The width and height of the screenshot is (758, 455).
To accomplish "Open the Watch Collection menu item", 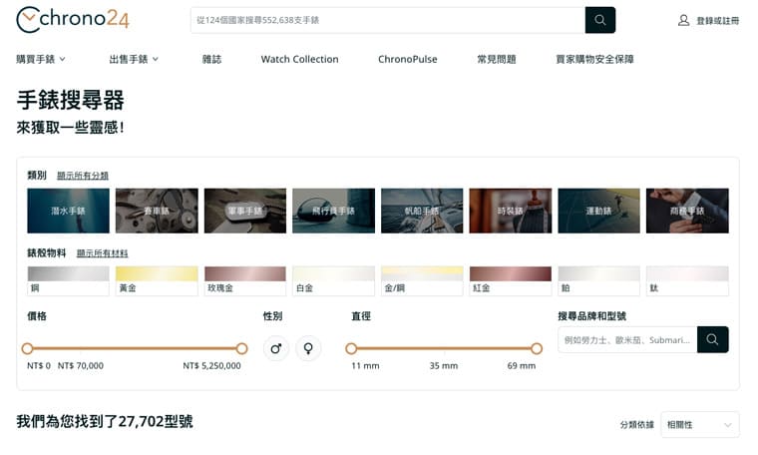I will [x=299, y=59].
